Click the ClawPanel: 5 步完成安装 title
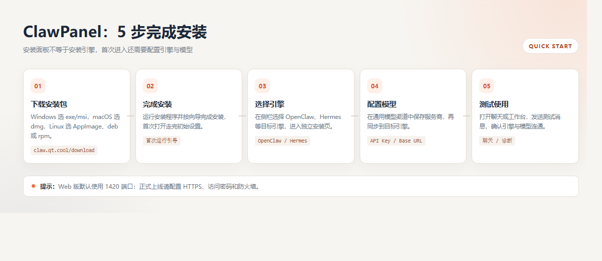 [x=115, y=32]
